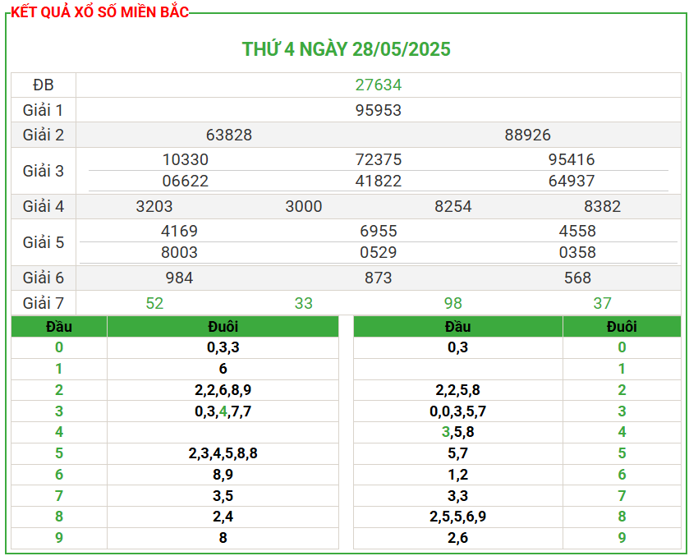Image resolution: width=689 pixels, height=556 pixels.
Task: Click the head values '2,6'
Action: pos(458,538)
